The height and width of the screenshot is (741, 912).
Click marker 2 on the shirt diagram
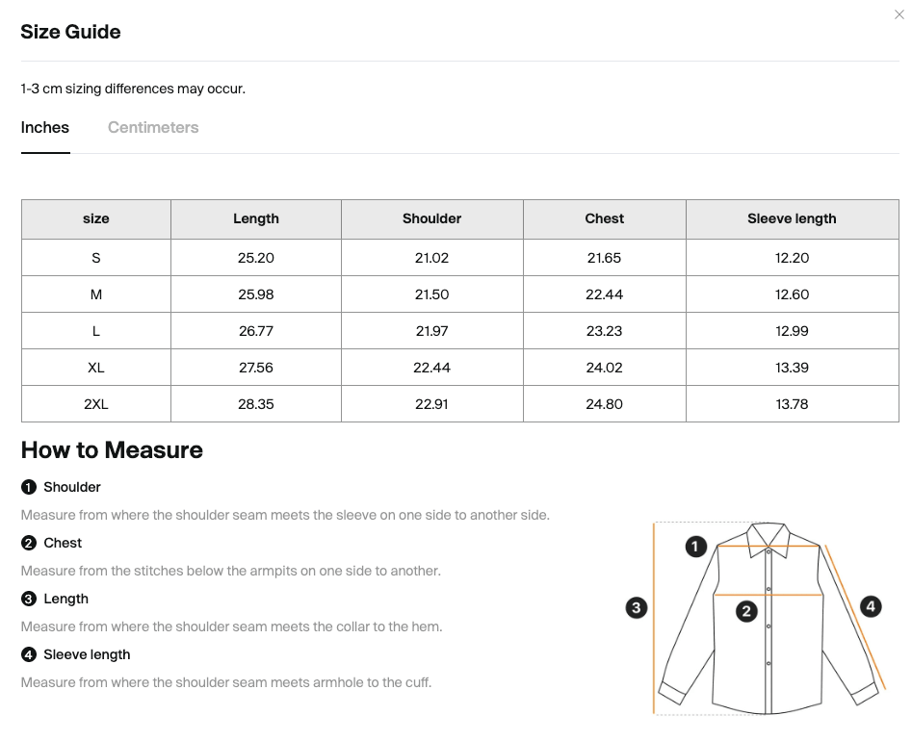[x=746, y=611]
